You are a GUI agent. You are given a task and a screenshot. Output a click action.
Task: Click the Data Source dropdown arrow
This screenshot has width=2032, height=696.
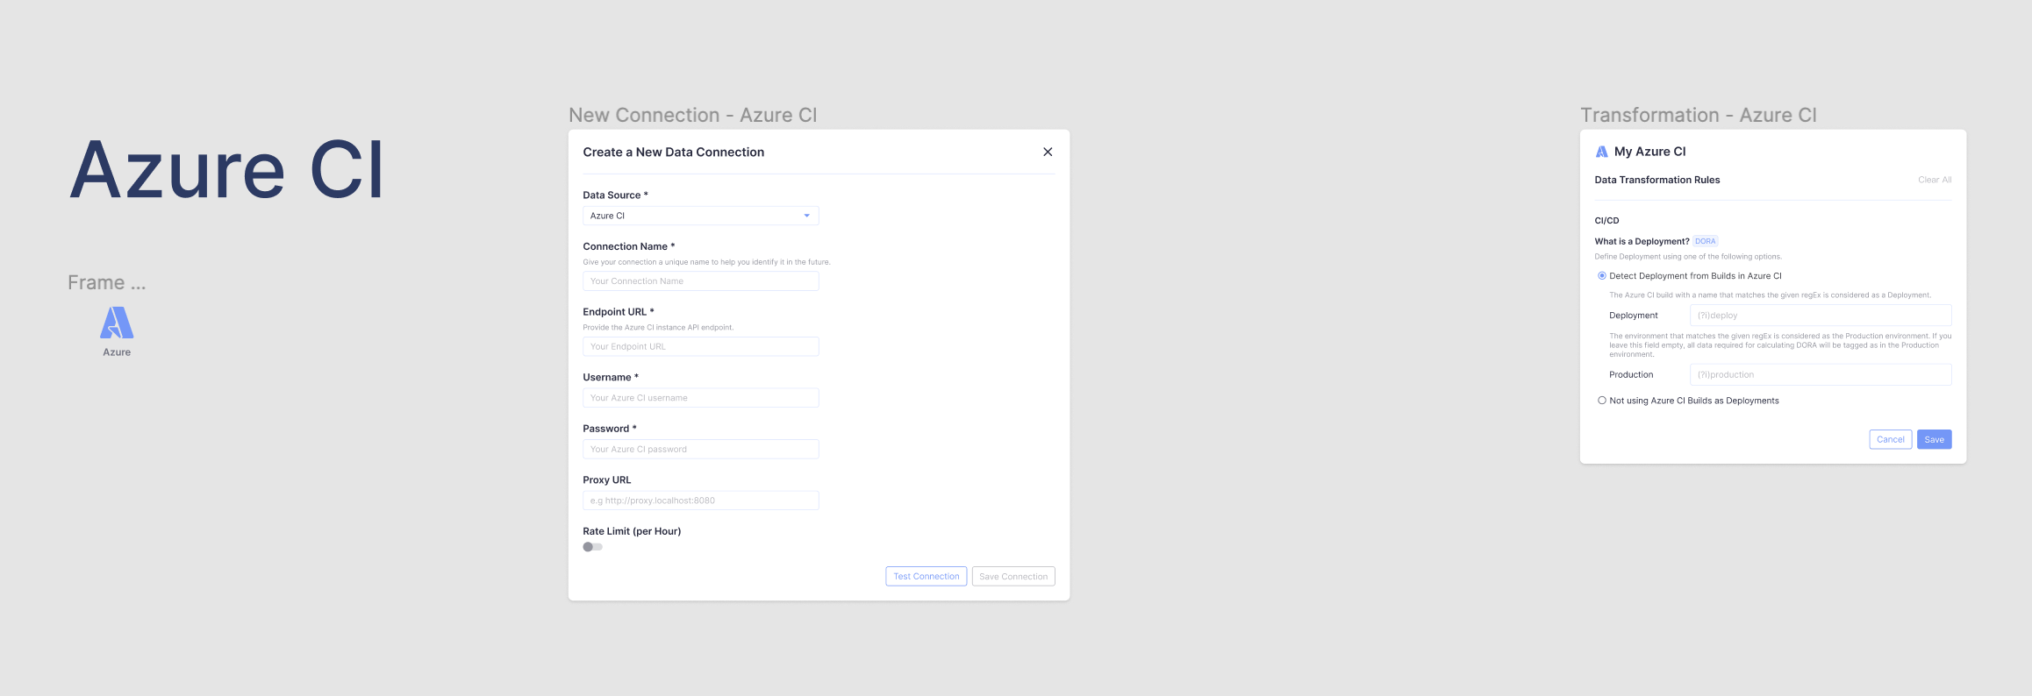pyautogui.click(x=806, y=216)
